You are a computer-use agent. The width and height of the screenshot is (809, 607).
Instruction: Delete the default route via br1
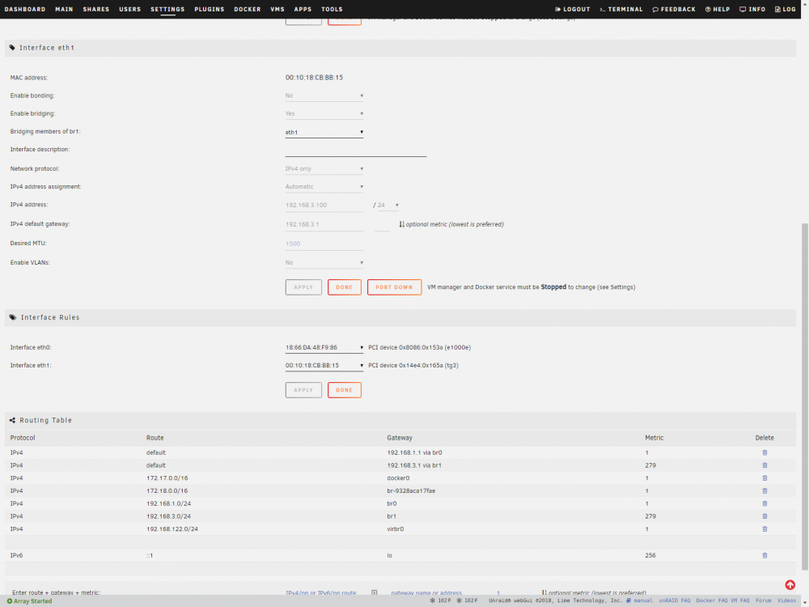(765, 465)
